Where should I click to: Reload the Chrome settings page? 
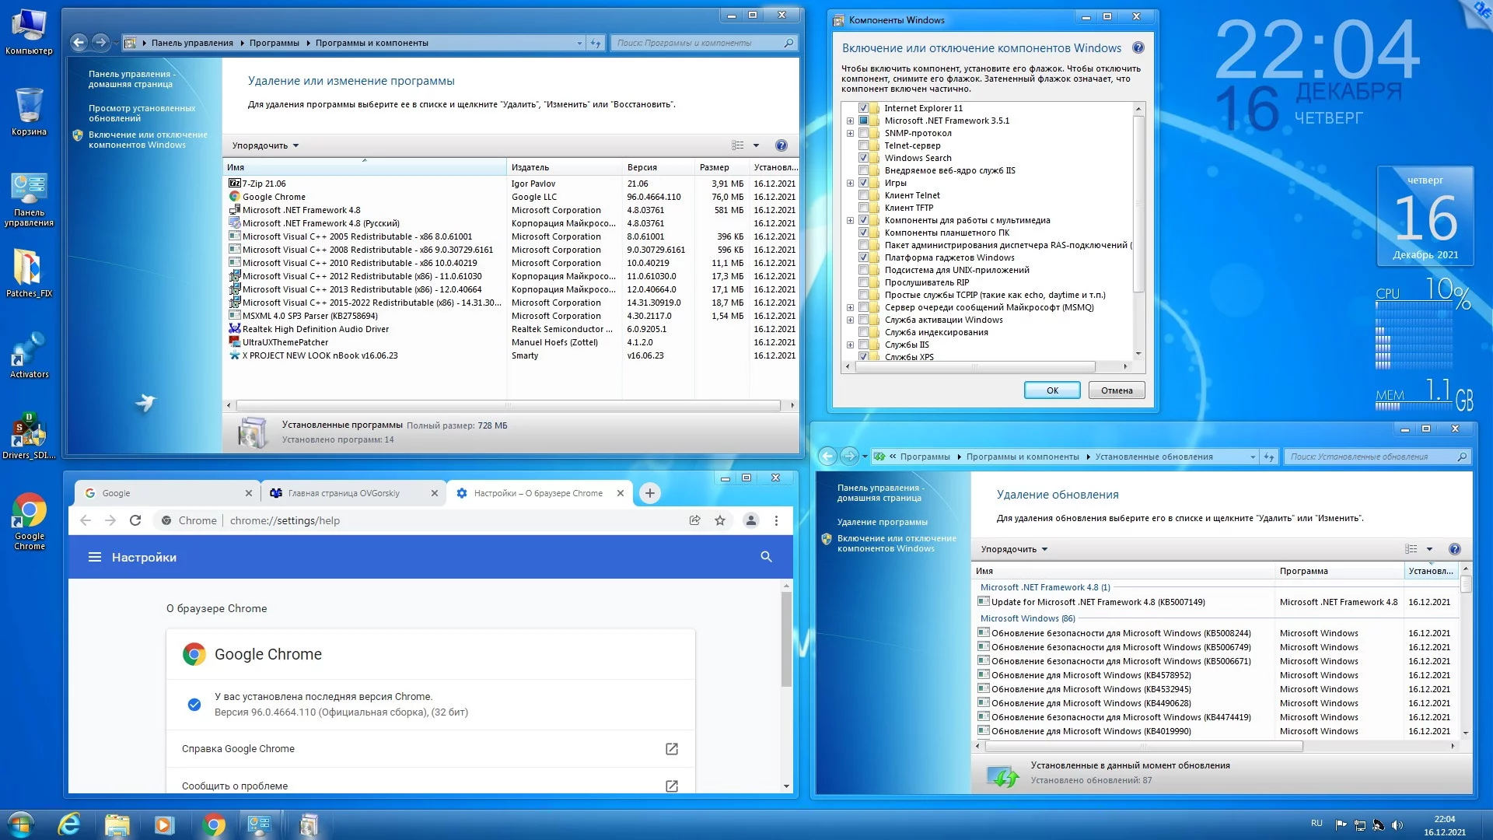[135, 520]
